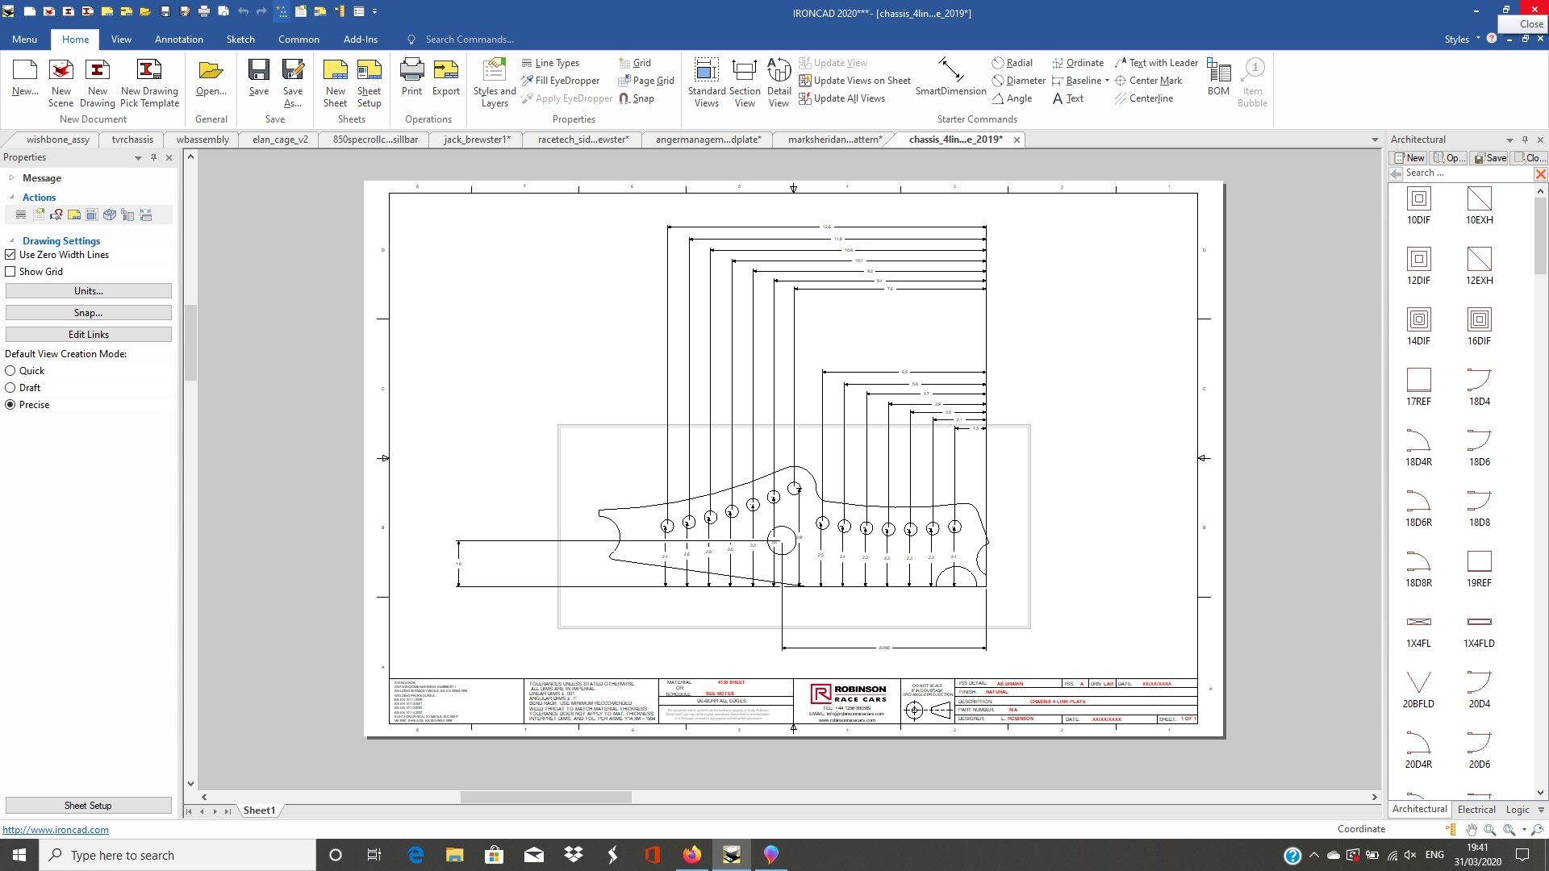1549x871 pixels.
Task: Insert Standard Views
Action: coord(706,83)
